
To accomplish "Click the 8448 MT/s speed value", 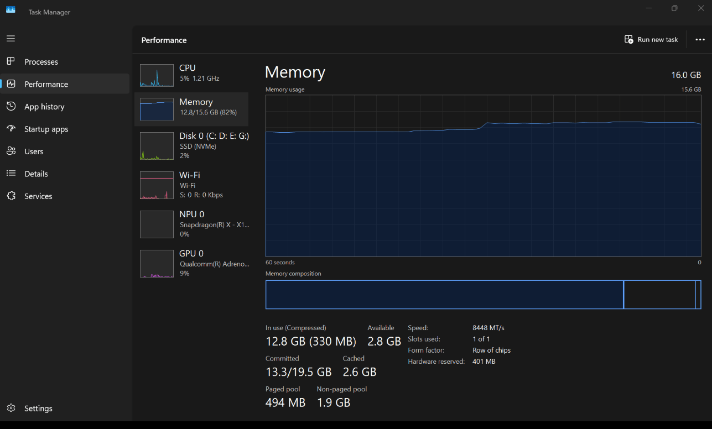I will 488,328.
